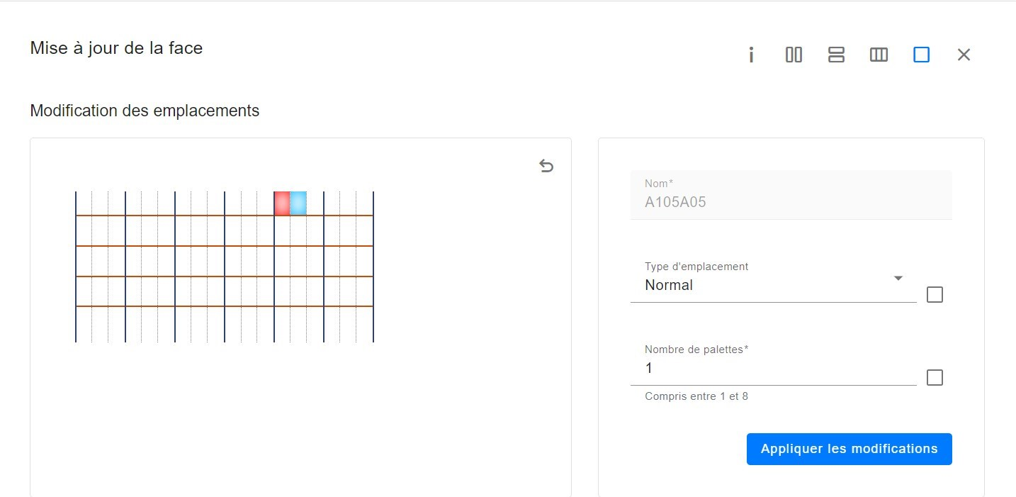Screen dimensions: 1016x497
Task: Select the single square cell icon
Action: click(921, 55)
